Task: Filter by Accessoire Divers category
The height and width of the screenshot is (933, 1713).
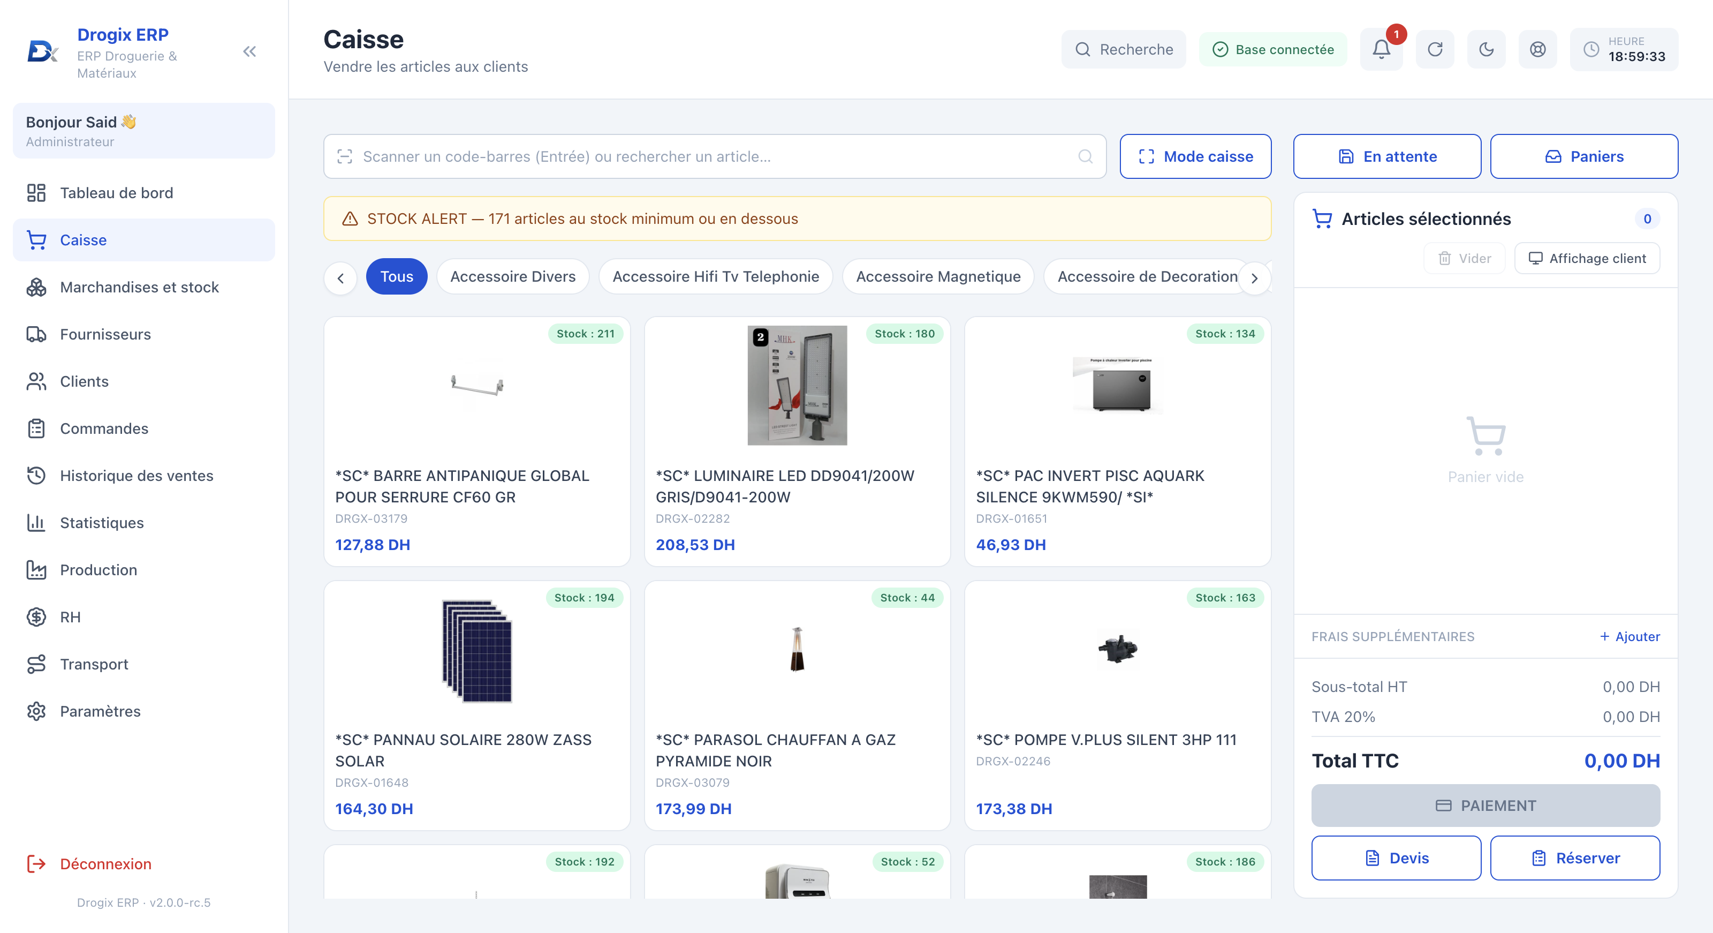Action: click(513, 276)
